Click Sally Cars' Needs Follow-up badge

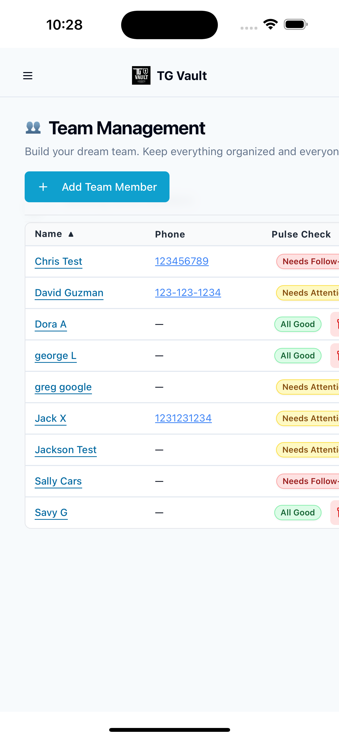[308, 481]
